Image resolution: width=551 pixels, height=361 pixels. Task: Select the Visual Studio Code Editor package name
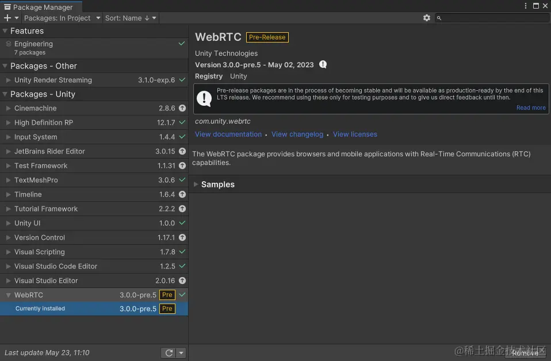coord(56,266)
